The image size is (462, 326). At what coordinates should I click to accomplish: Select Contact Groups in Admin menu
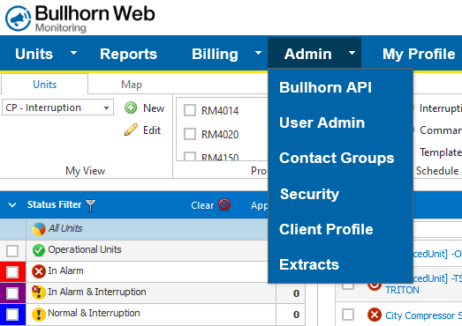pyautogui.click(x=337, y=158)
